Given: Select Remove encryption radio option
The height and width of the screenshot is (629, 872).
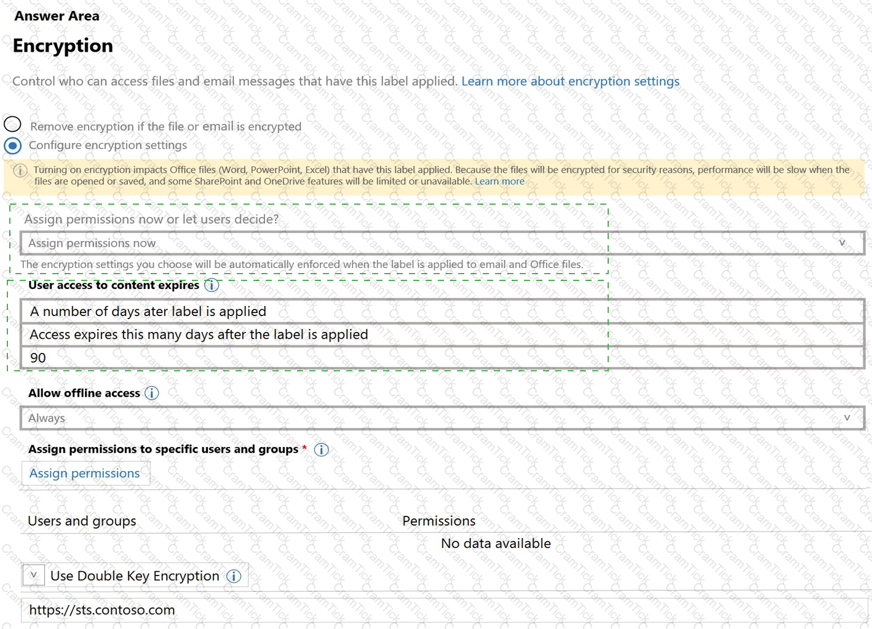Looking at the screenshot, I should [12, 124].
